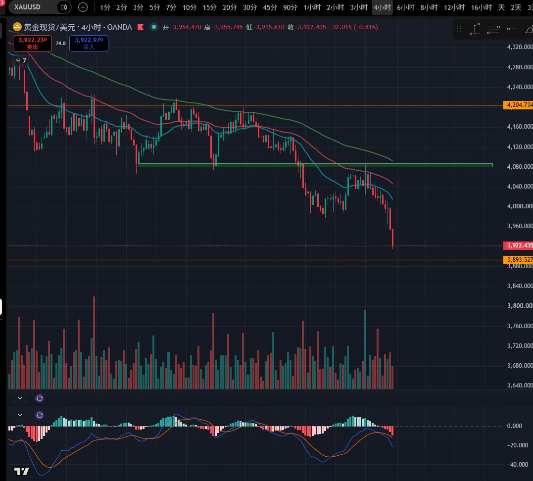The width and height of the screenshot is (533, 481).
Task: Select the green rectangle support zone drawing
Action: 315,166
